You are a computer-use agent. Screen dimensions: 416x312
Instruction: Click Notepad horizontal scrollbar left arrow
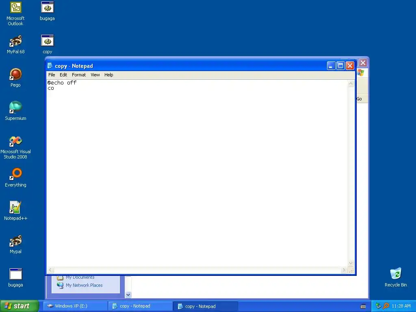pos(50,270)
